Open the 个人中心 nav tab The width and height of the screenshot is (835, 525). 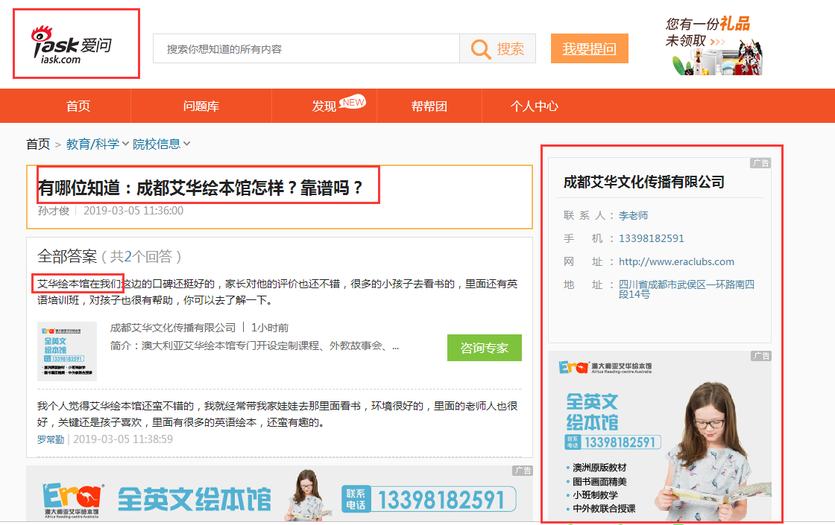534,106
